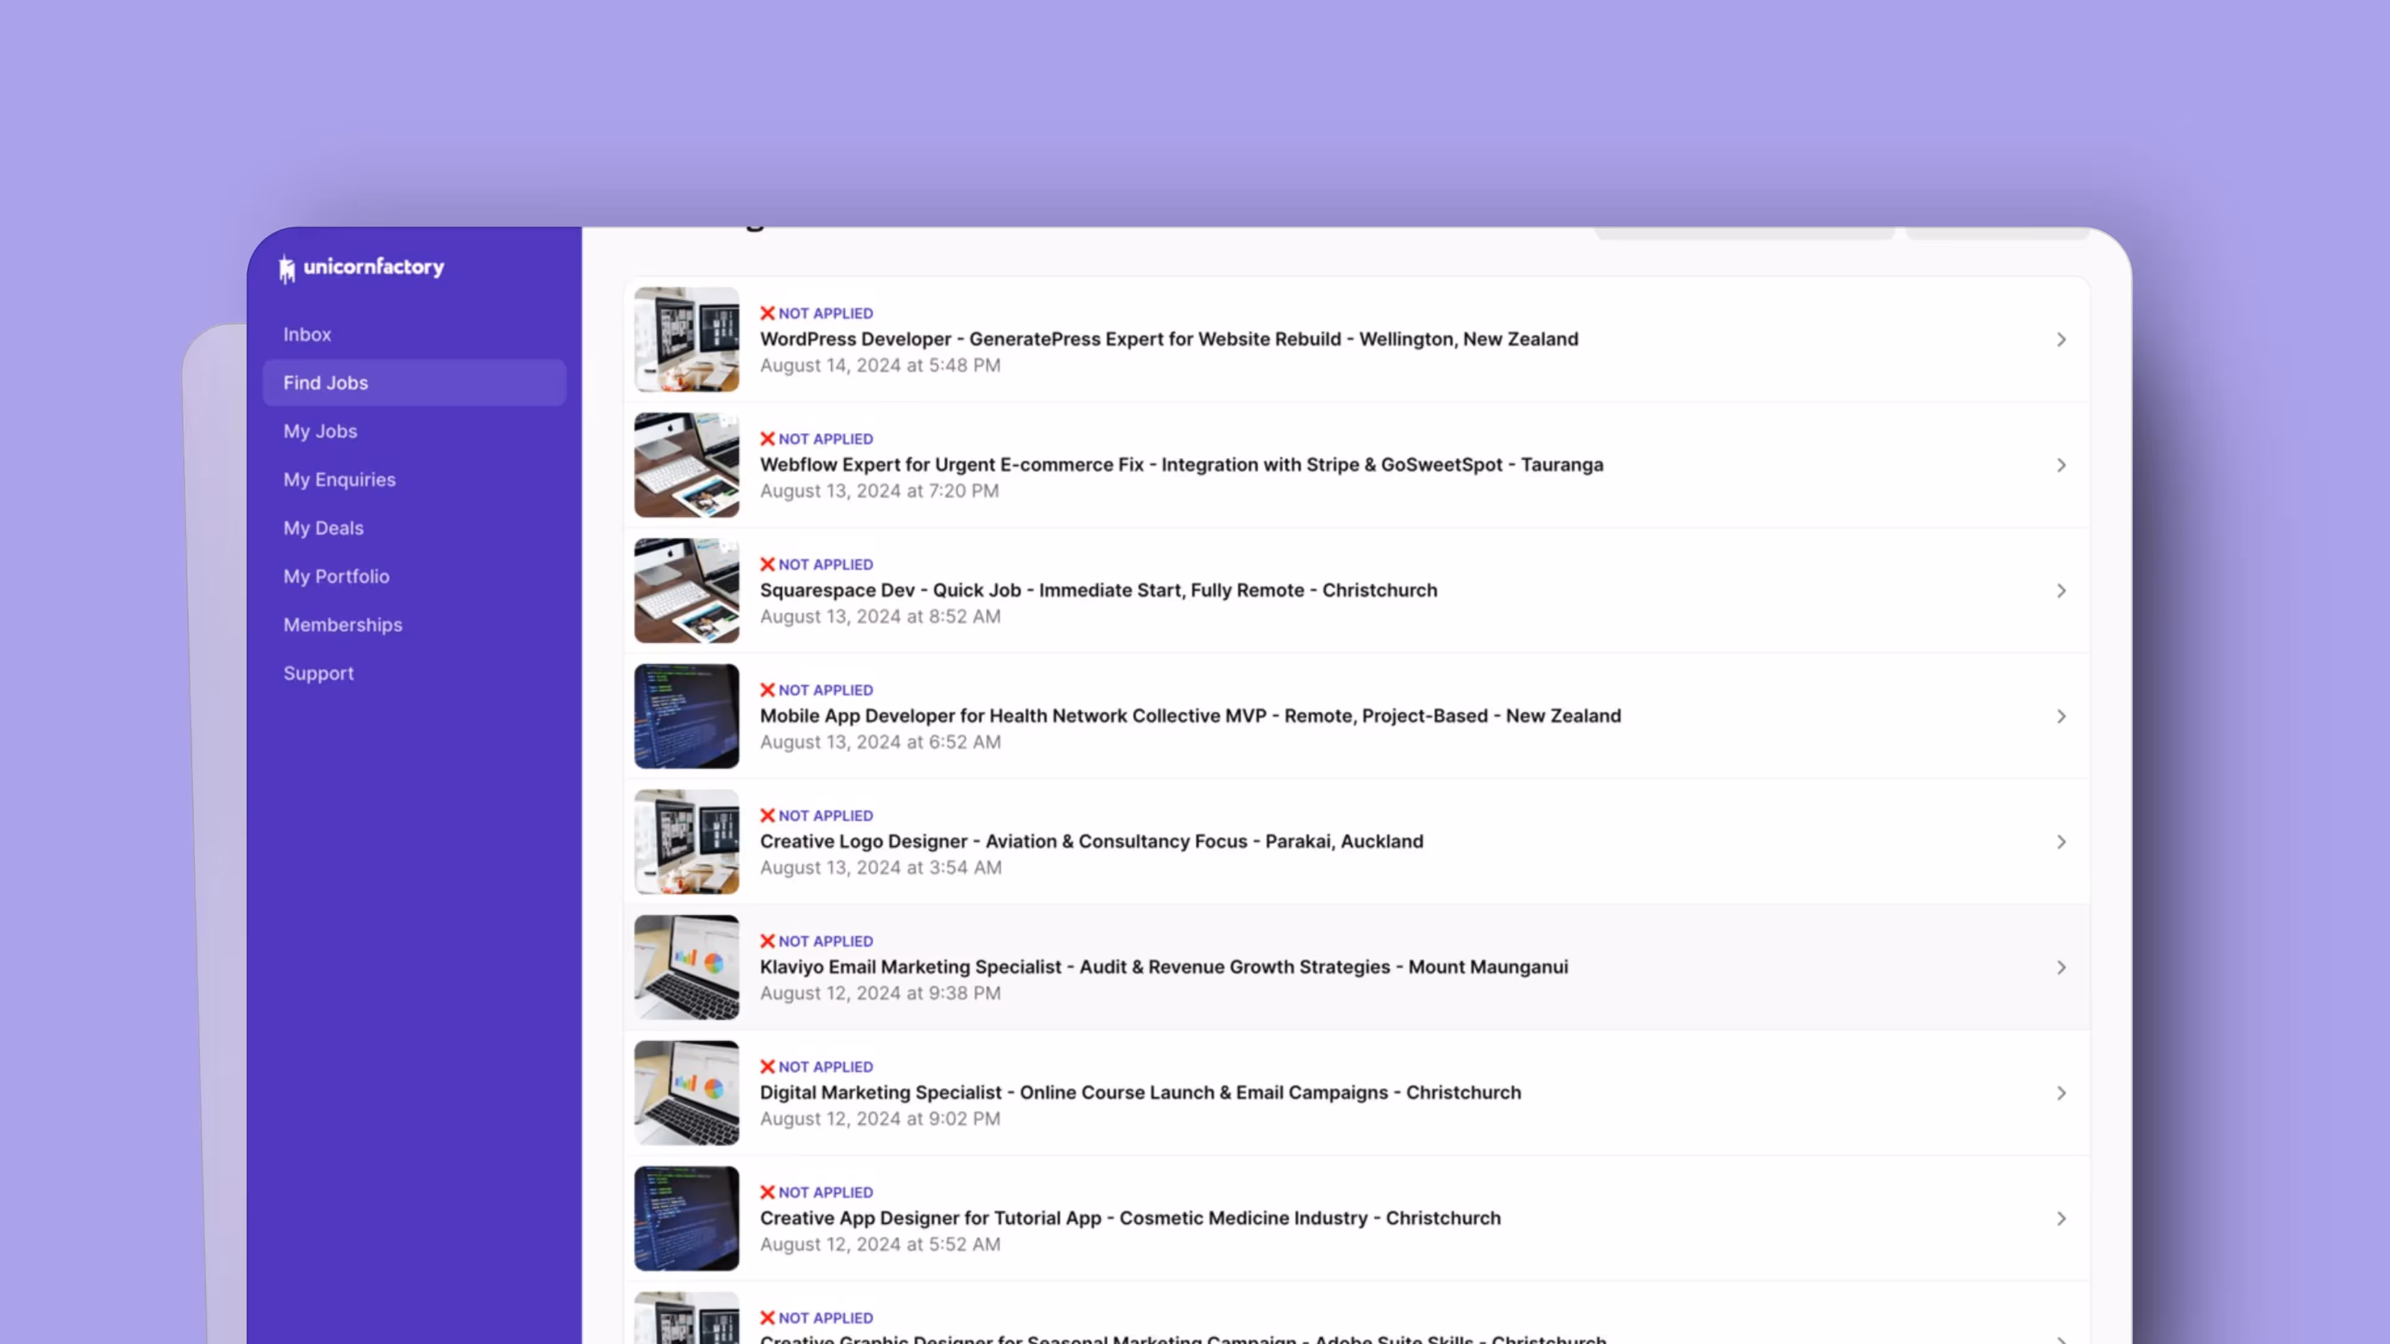Click Creative App Designer code thumbnail
The height and width of the screenshot is (1344, 2390).
click(687, 1218)
